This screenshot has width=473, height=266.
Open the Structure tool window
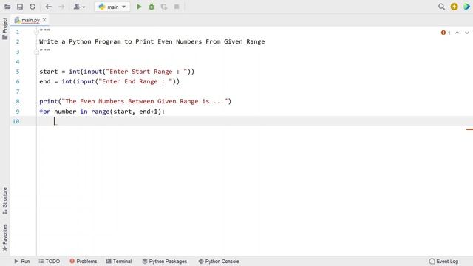pyautogui.click(x=5, y=200)
